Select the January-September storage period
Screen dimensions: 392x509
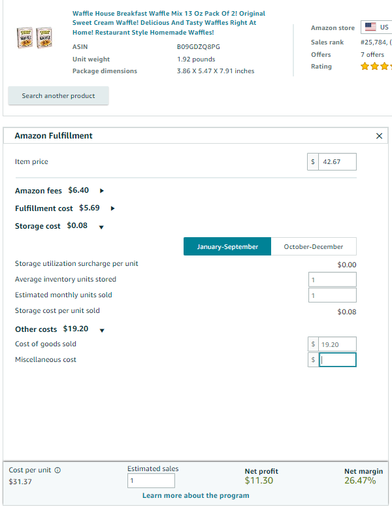(x=227, y=246)
